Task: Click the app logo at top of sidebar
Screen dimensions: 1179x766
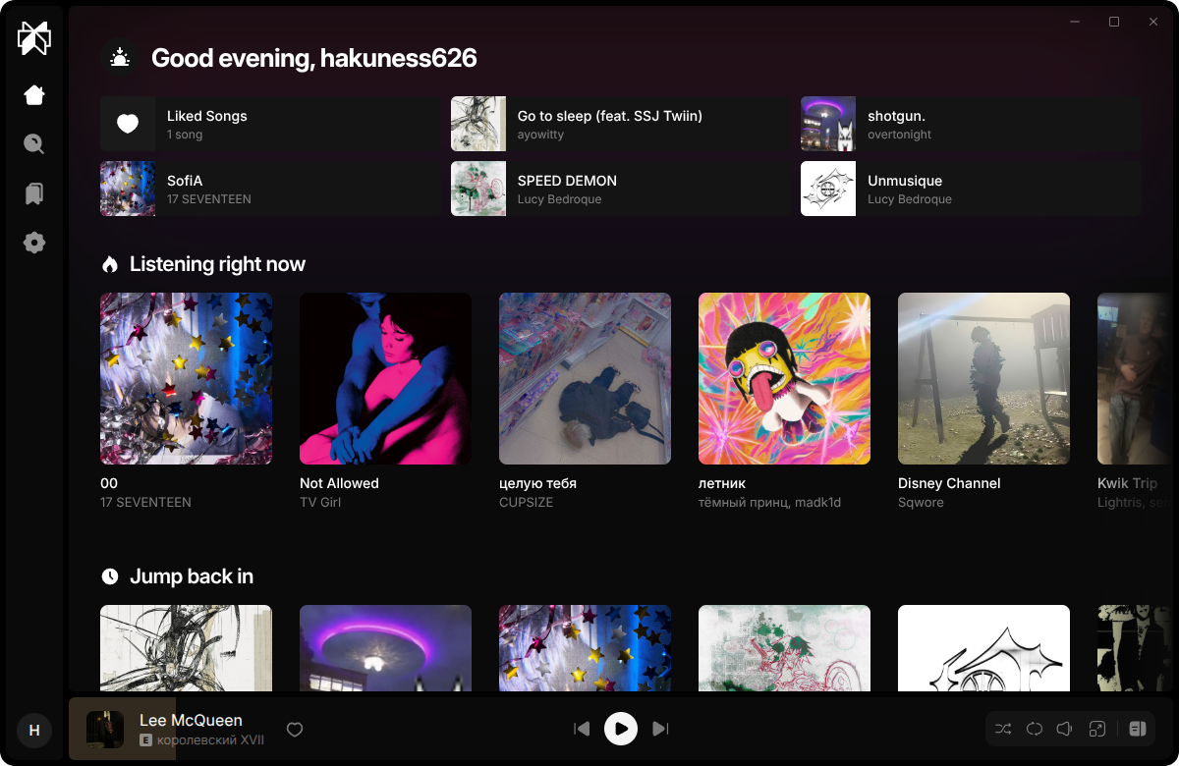Action: (34, 39)
